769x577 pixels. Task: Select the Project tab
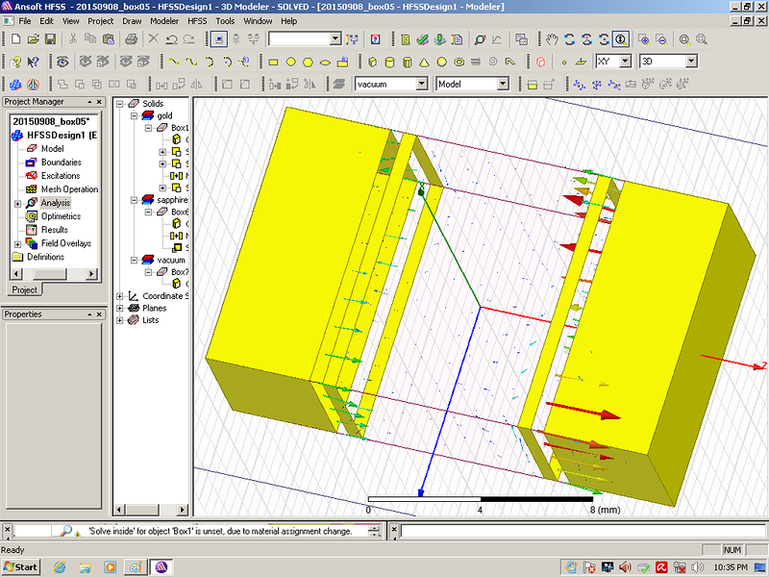click(x=25, y=289)
